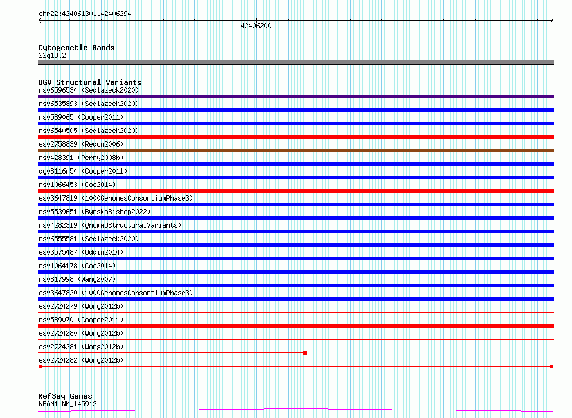Viewport: 572px width, 418px height.
Task: Click the brown bar under esv2758839
Action: 296,150
